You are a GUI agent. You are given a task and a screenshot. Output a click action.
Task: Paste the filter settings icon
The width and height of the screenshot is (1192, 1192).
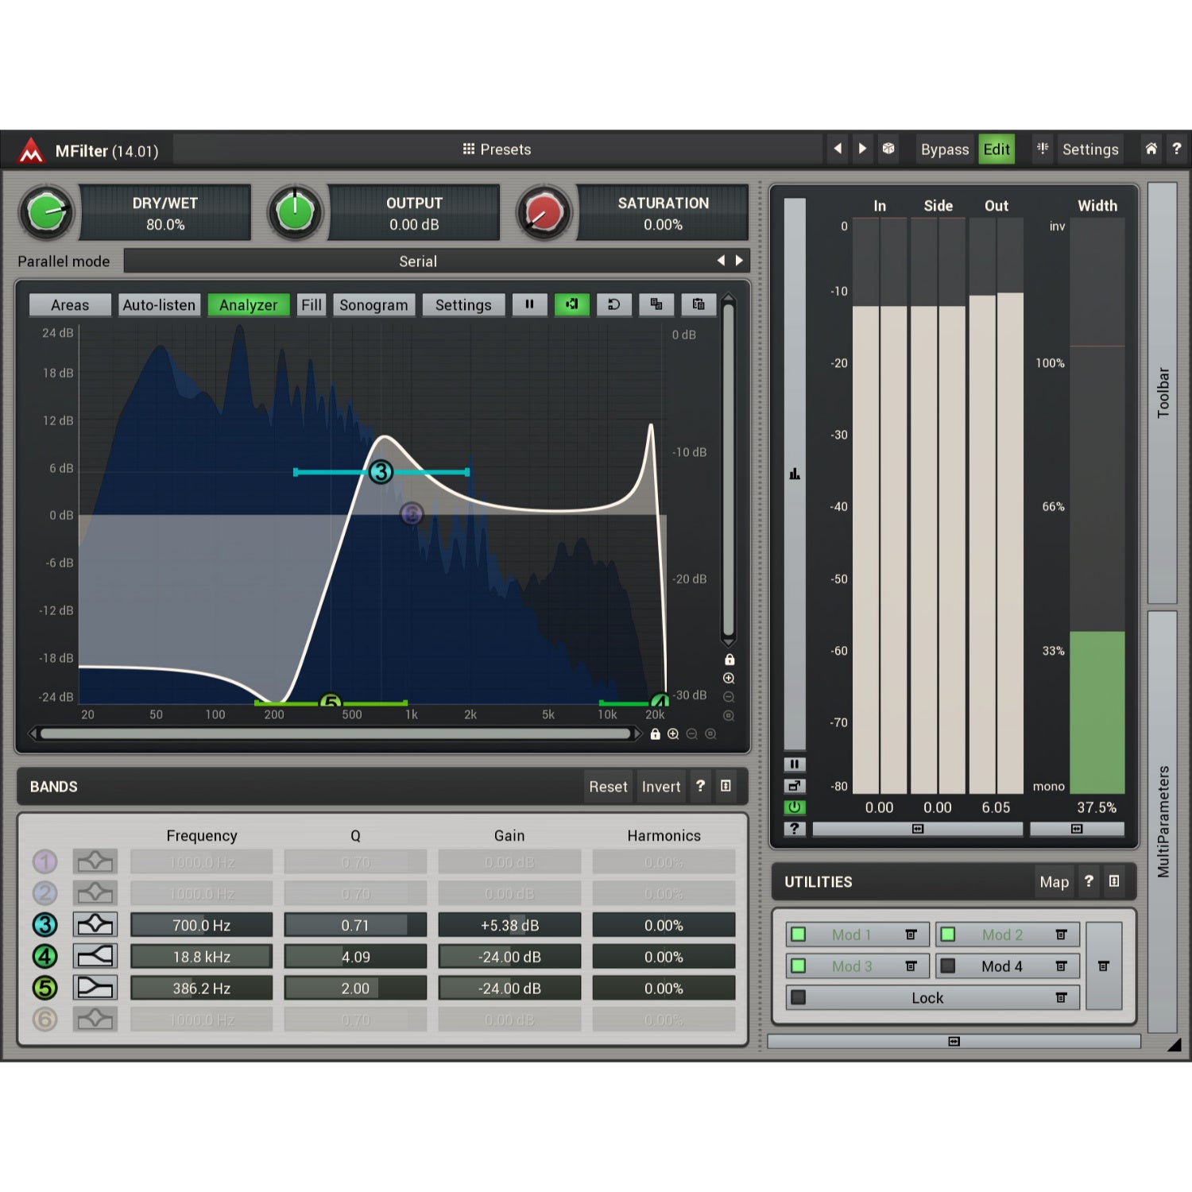pyautogui.click(x=699, y=304)
